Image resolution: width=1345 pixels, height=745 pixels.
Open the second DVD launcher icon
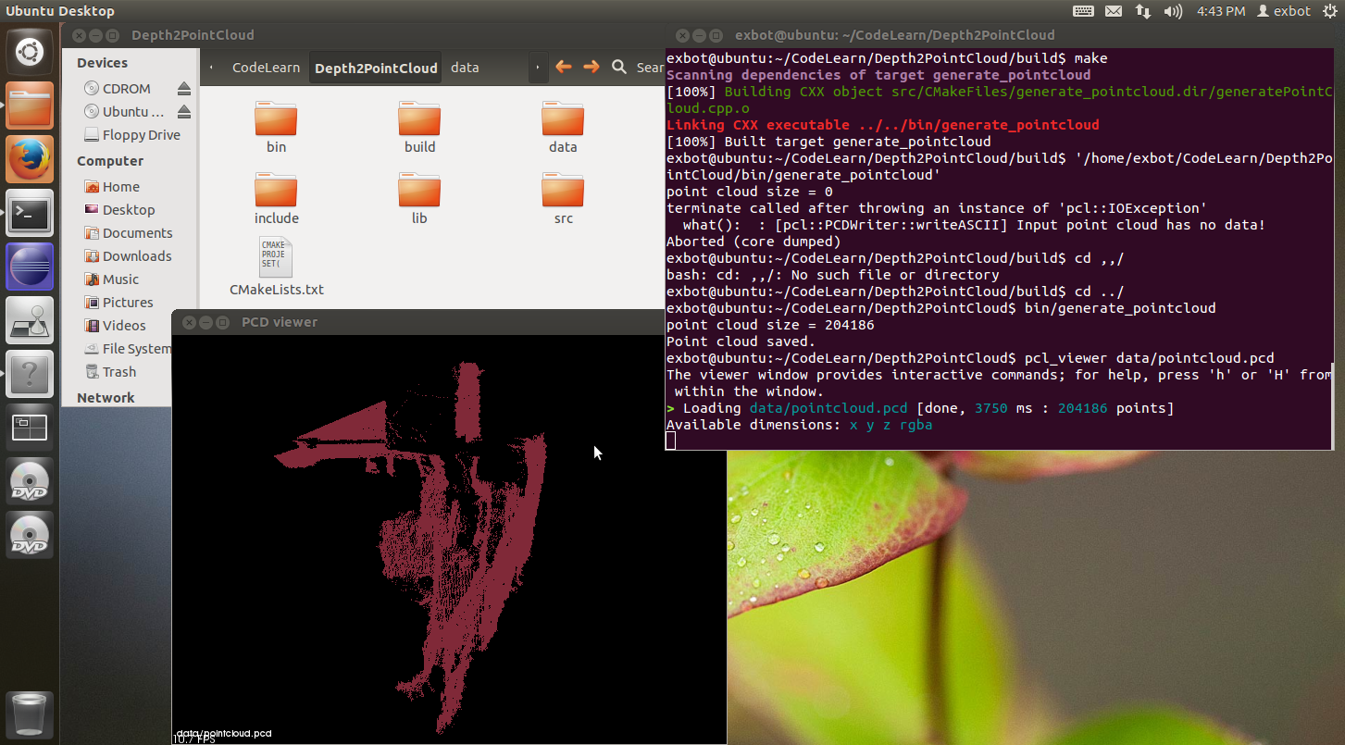(31, 535)
